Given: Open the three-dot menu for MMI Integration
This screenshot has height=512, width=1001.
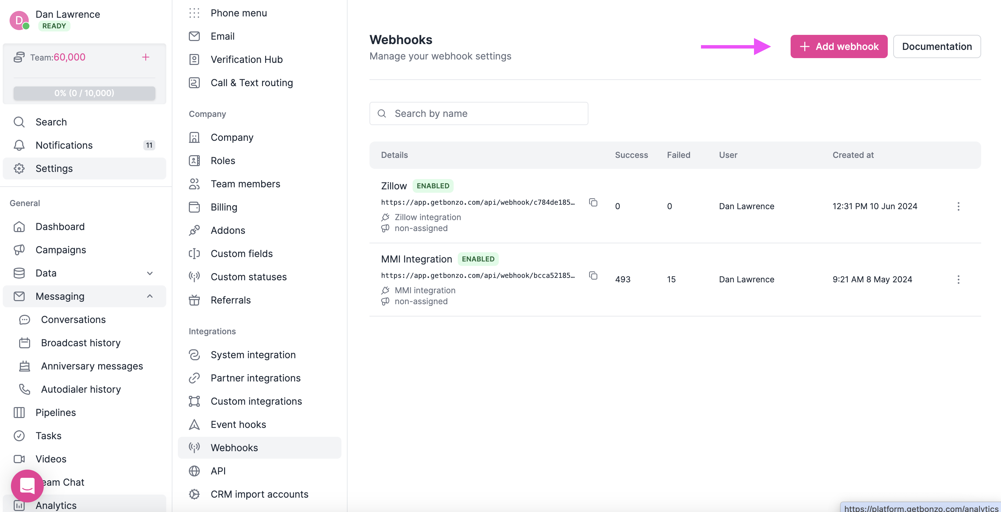Looking at the screenshot, I should (959, 279).
